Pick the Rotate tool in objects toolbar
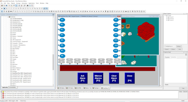Viewport: 188px width, 102px height. click(4, 12)
